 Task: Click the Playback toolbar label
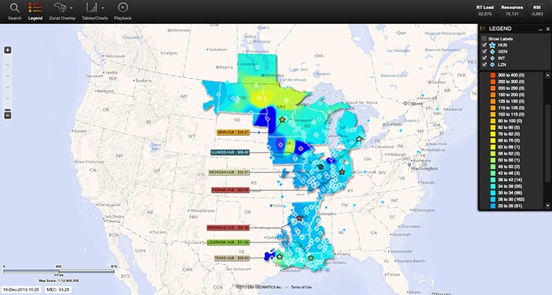(123, 18)
